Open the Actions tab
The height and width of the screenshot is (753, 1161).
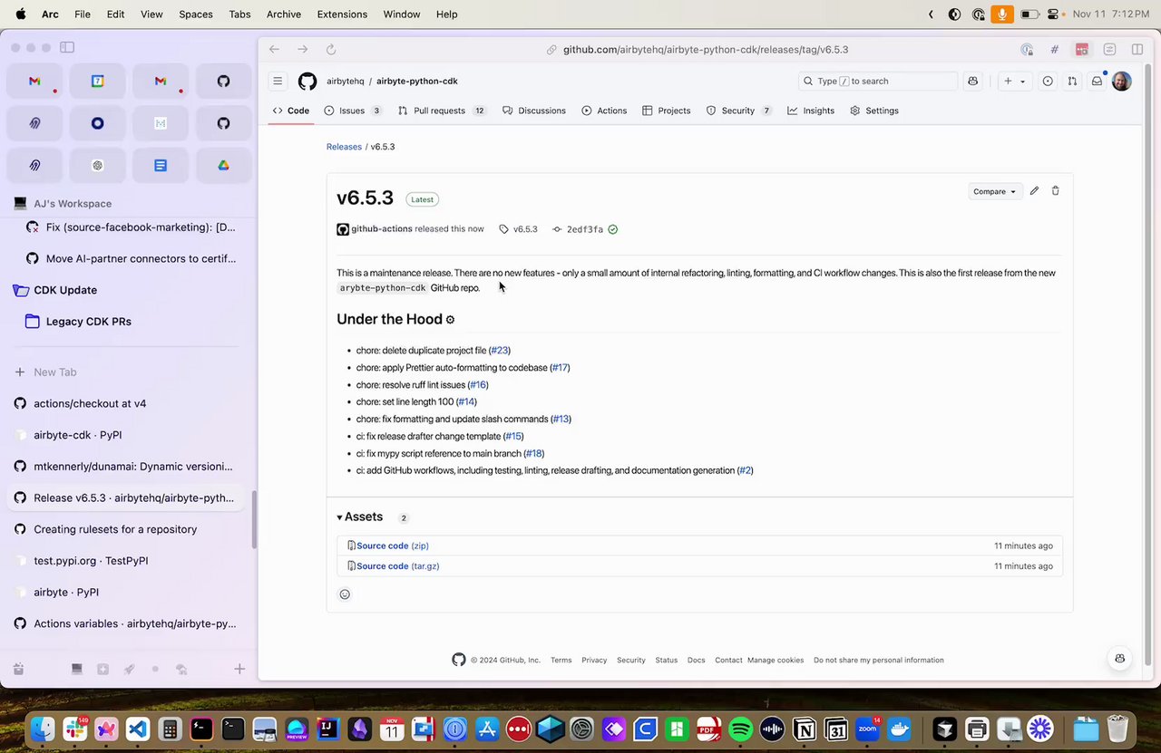pos(604,111)
